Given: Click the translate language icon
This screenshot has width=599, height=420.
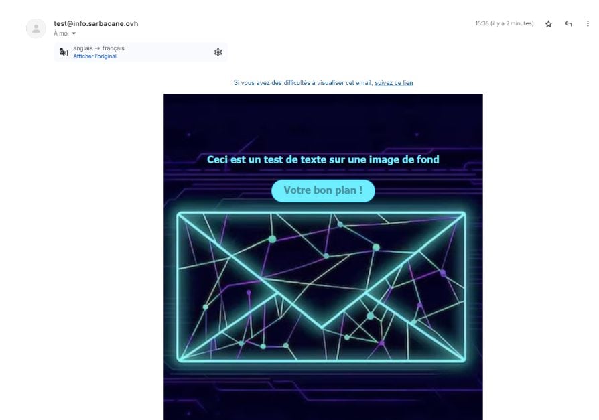Looking at the screenshot, I should 64,52.
